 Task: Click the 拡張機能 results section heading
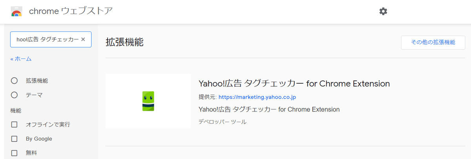[124, 42]
